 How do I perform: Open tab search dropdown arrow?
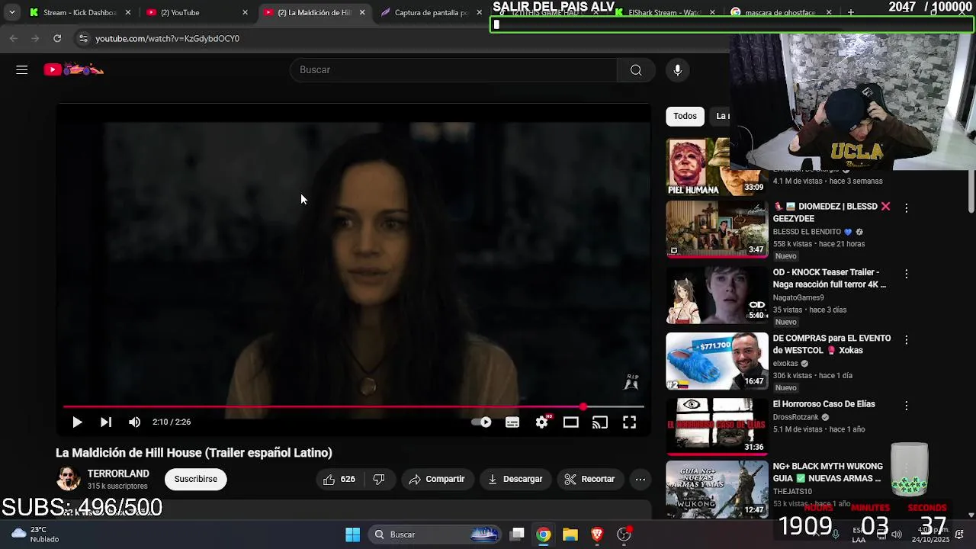11,12
